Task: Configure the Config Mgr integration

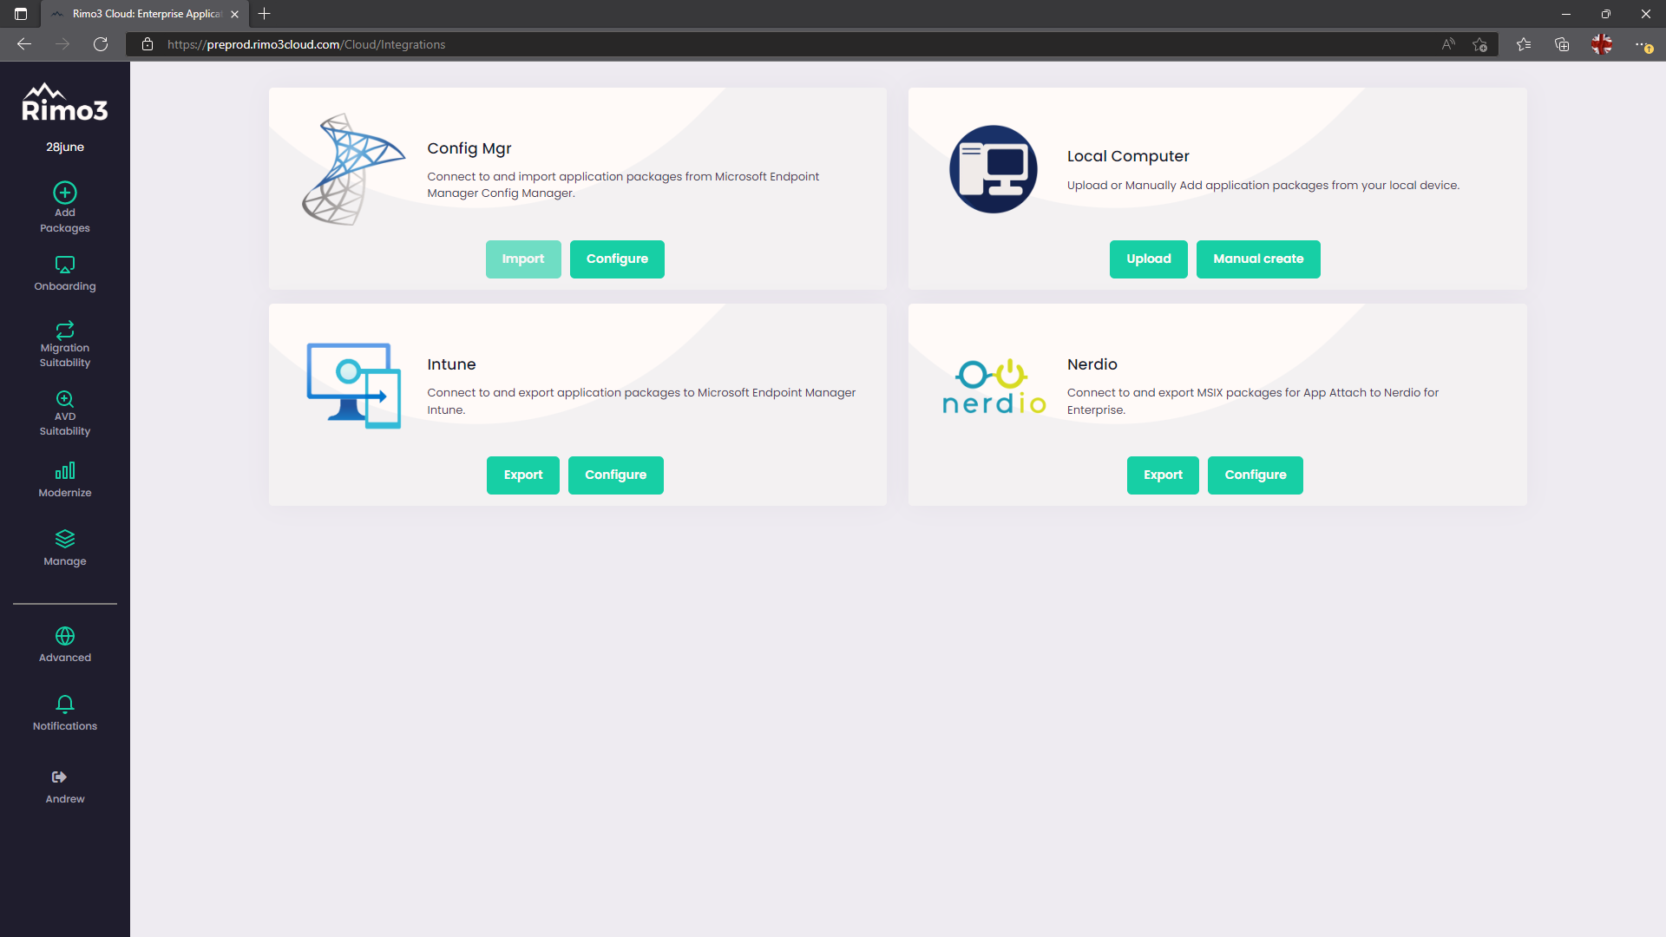Action: pos(617,259)
